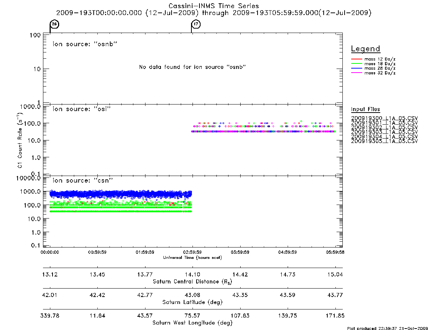428x330 pixels.
Task: Select file 200919301_L1A_05.CSV
Action: pyautogui.click(x=384, y=123)
